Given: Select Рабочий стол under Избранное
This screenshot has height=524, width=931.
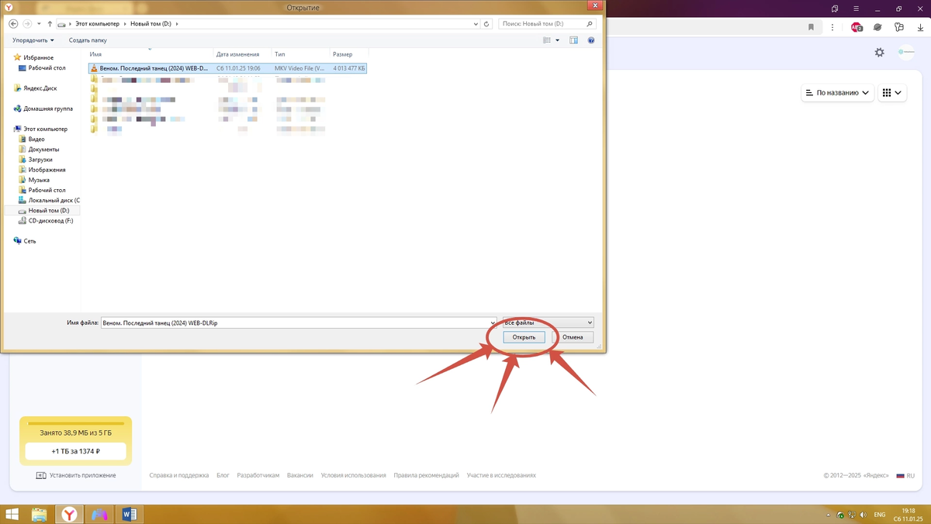Looking at the screenshot, I should 47,68.
